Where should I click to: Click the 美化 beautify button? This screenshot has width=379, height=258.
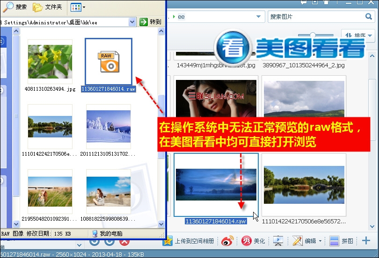click(259, 241)
